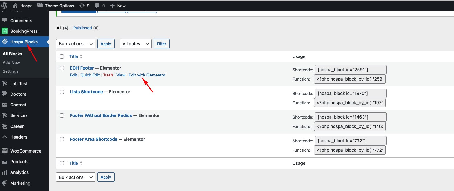Click the plus icon next to New
Viewport: 454px width, 191px height.
point(113,6)
